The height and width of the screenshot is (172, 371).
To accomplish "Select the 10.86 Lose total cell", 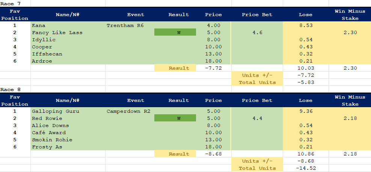I will [305, 154].
